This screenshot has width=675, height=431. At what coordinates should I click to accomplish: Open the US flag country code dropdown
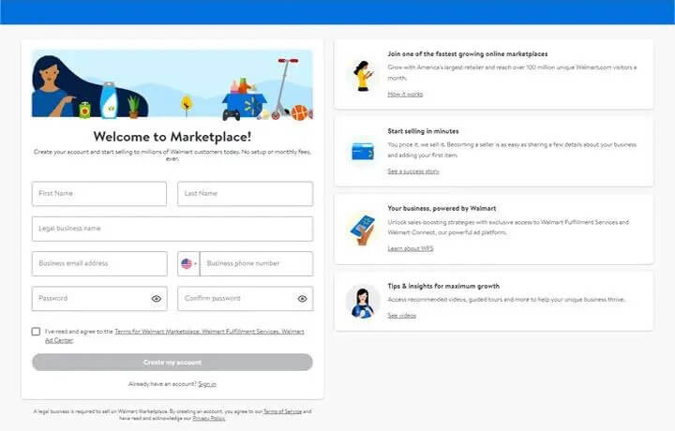(188, 263)
